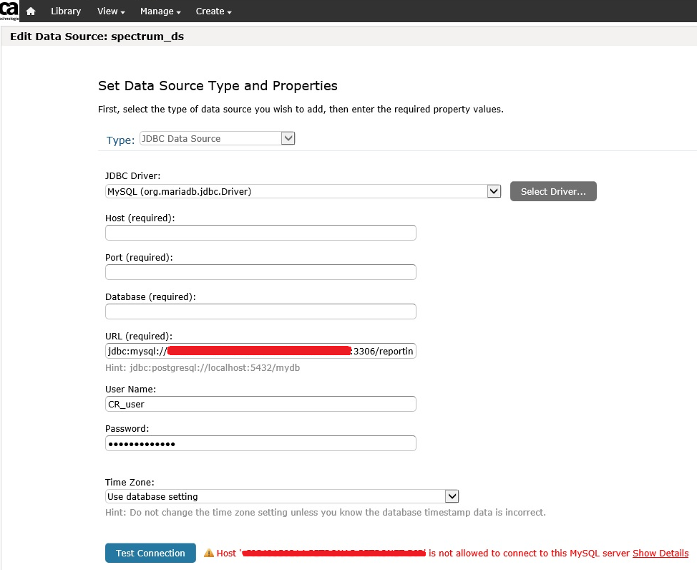This screenshot has width=697, height=570.
Task: Expand the JDBC Driver dropdown
Action: click(303, 191)
